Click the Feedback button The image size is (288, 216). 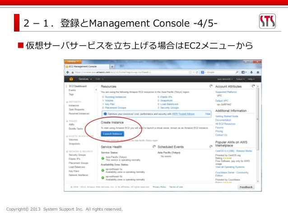246,187
